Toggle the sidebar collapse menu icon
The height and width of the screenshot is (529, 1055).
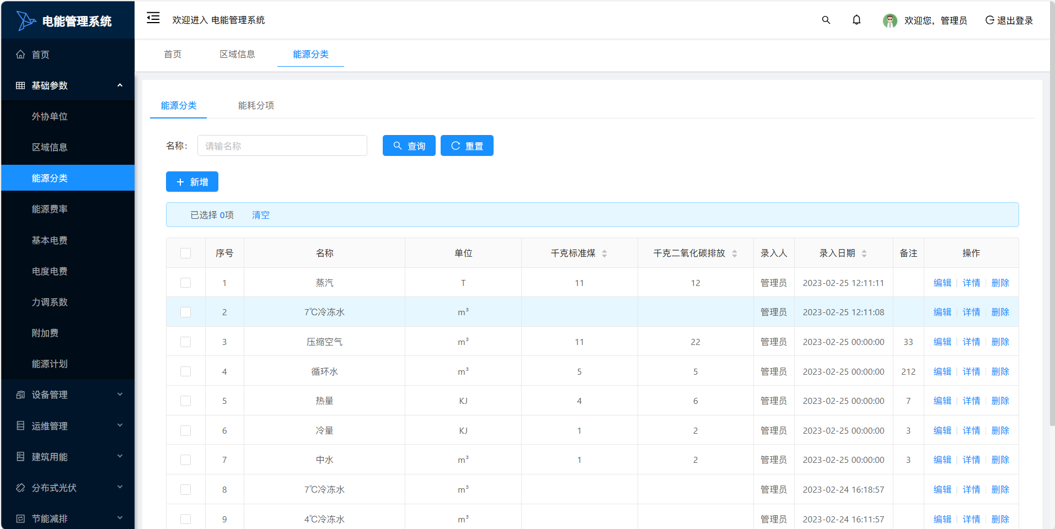[x=153, y=18]
